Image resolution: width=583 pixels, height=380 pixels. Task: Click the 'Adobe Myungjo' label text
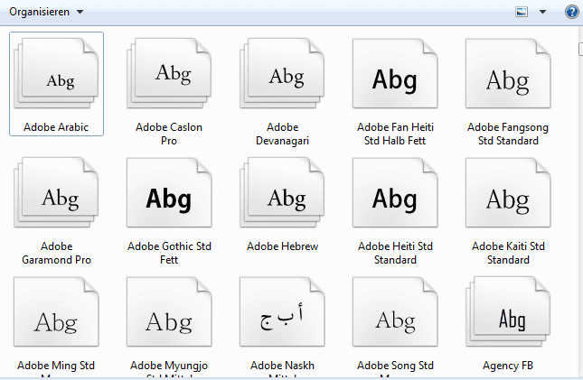coord(169,366)
